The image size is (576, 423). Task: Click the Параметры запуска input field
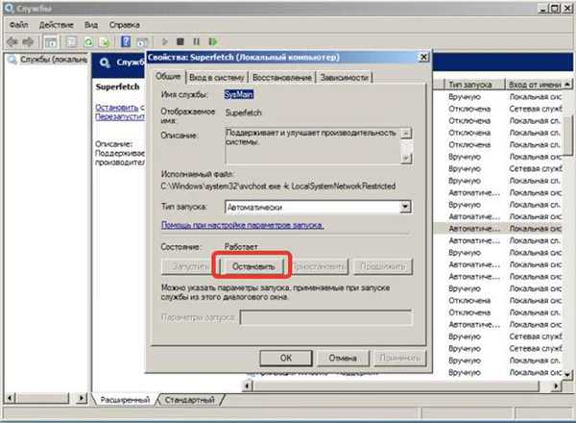click(x=326, y=317)
